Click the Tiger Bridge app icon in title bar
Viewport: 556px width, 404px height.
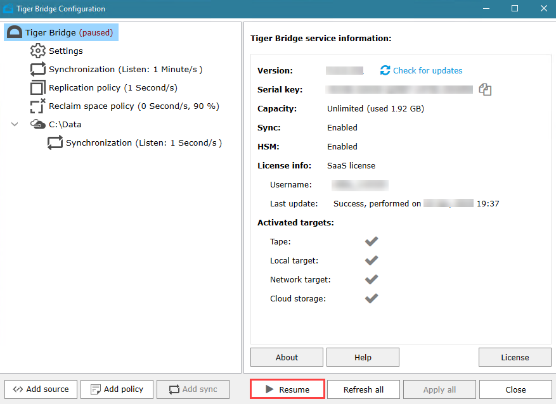point(8,8)
